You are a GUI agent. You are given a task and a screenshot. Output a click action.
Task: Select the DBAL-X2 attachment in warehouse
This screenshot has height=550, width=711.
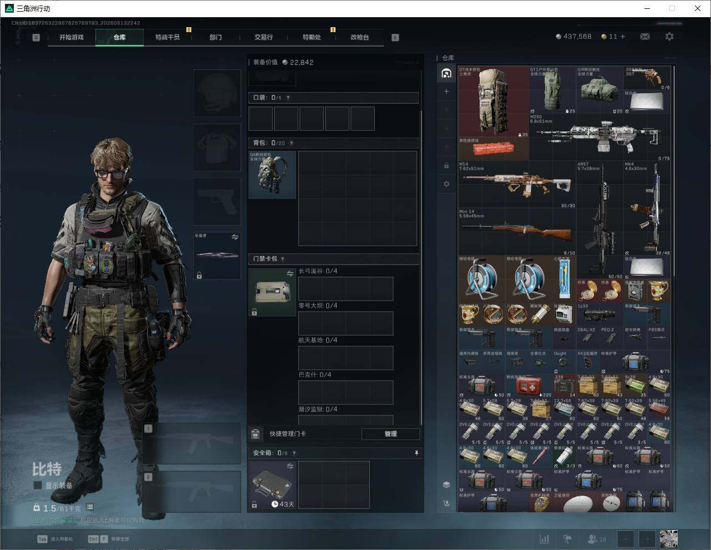pyautogui.click(x=588, y=338)
